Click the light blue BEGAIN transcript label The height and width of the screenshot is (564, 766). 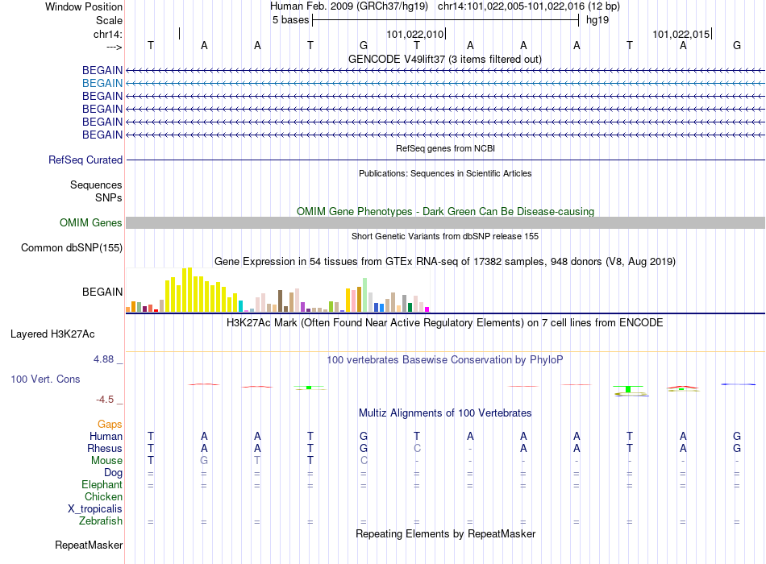point(102,83)
